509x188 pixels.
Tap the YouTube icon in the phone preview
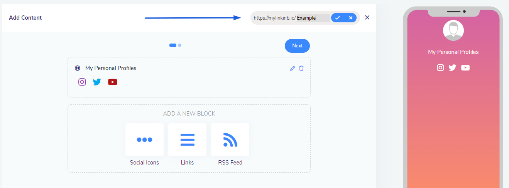(465, 67)
